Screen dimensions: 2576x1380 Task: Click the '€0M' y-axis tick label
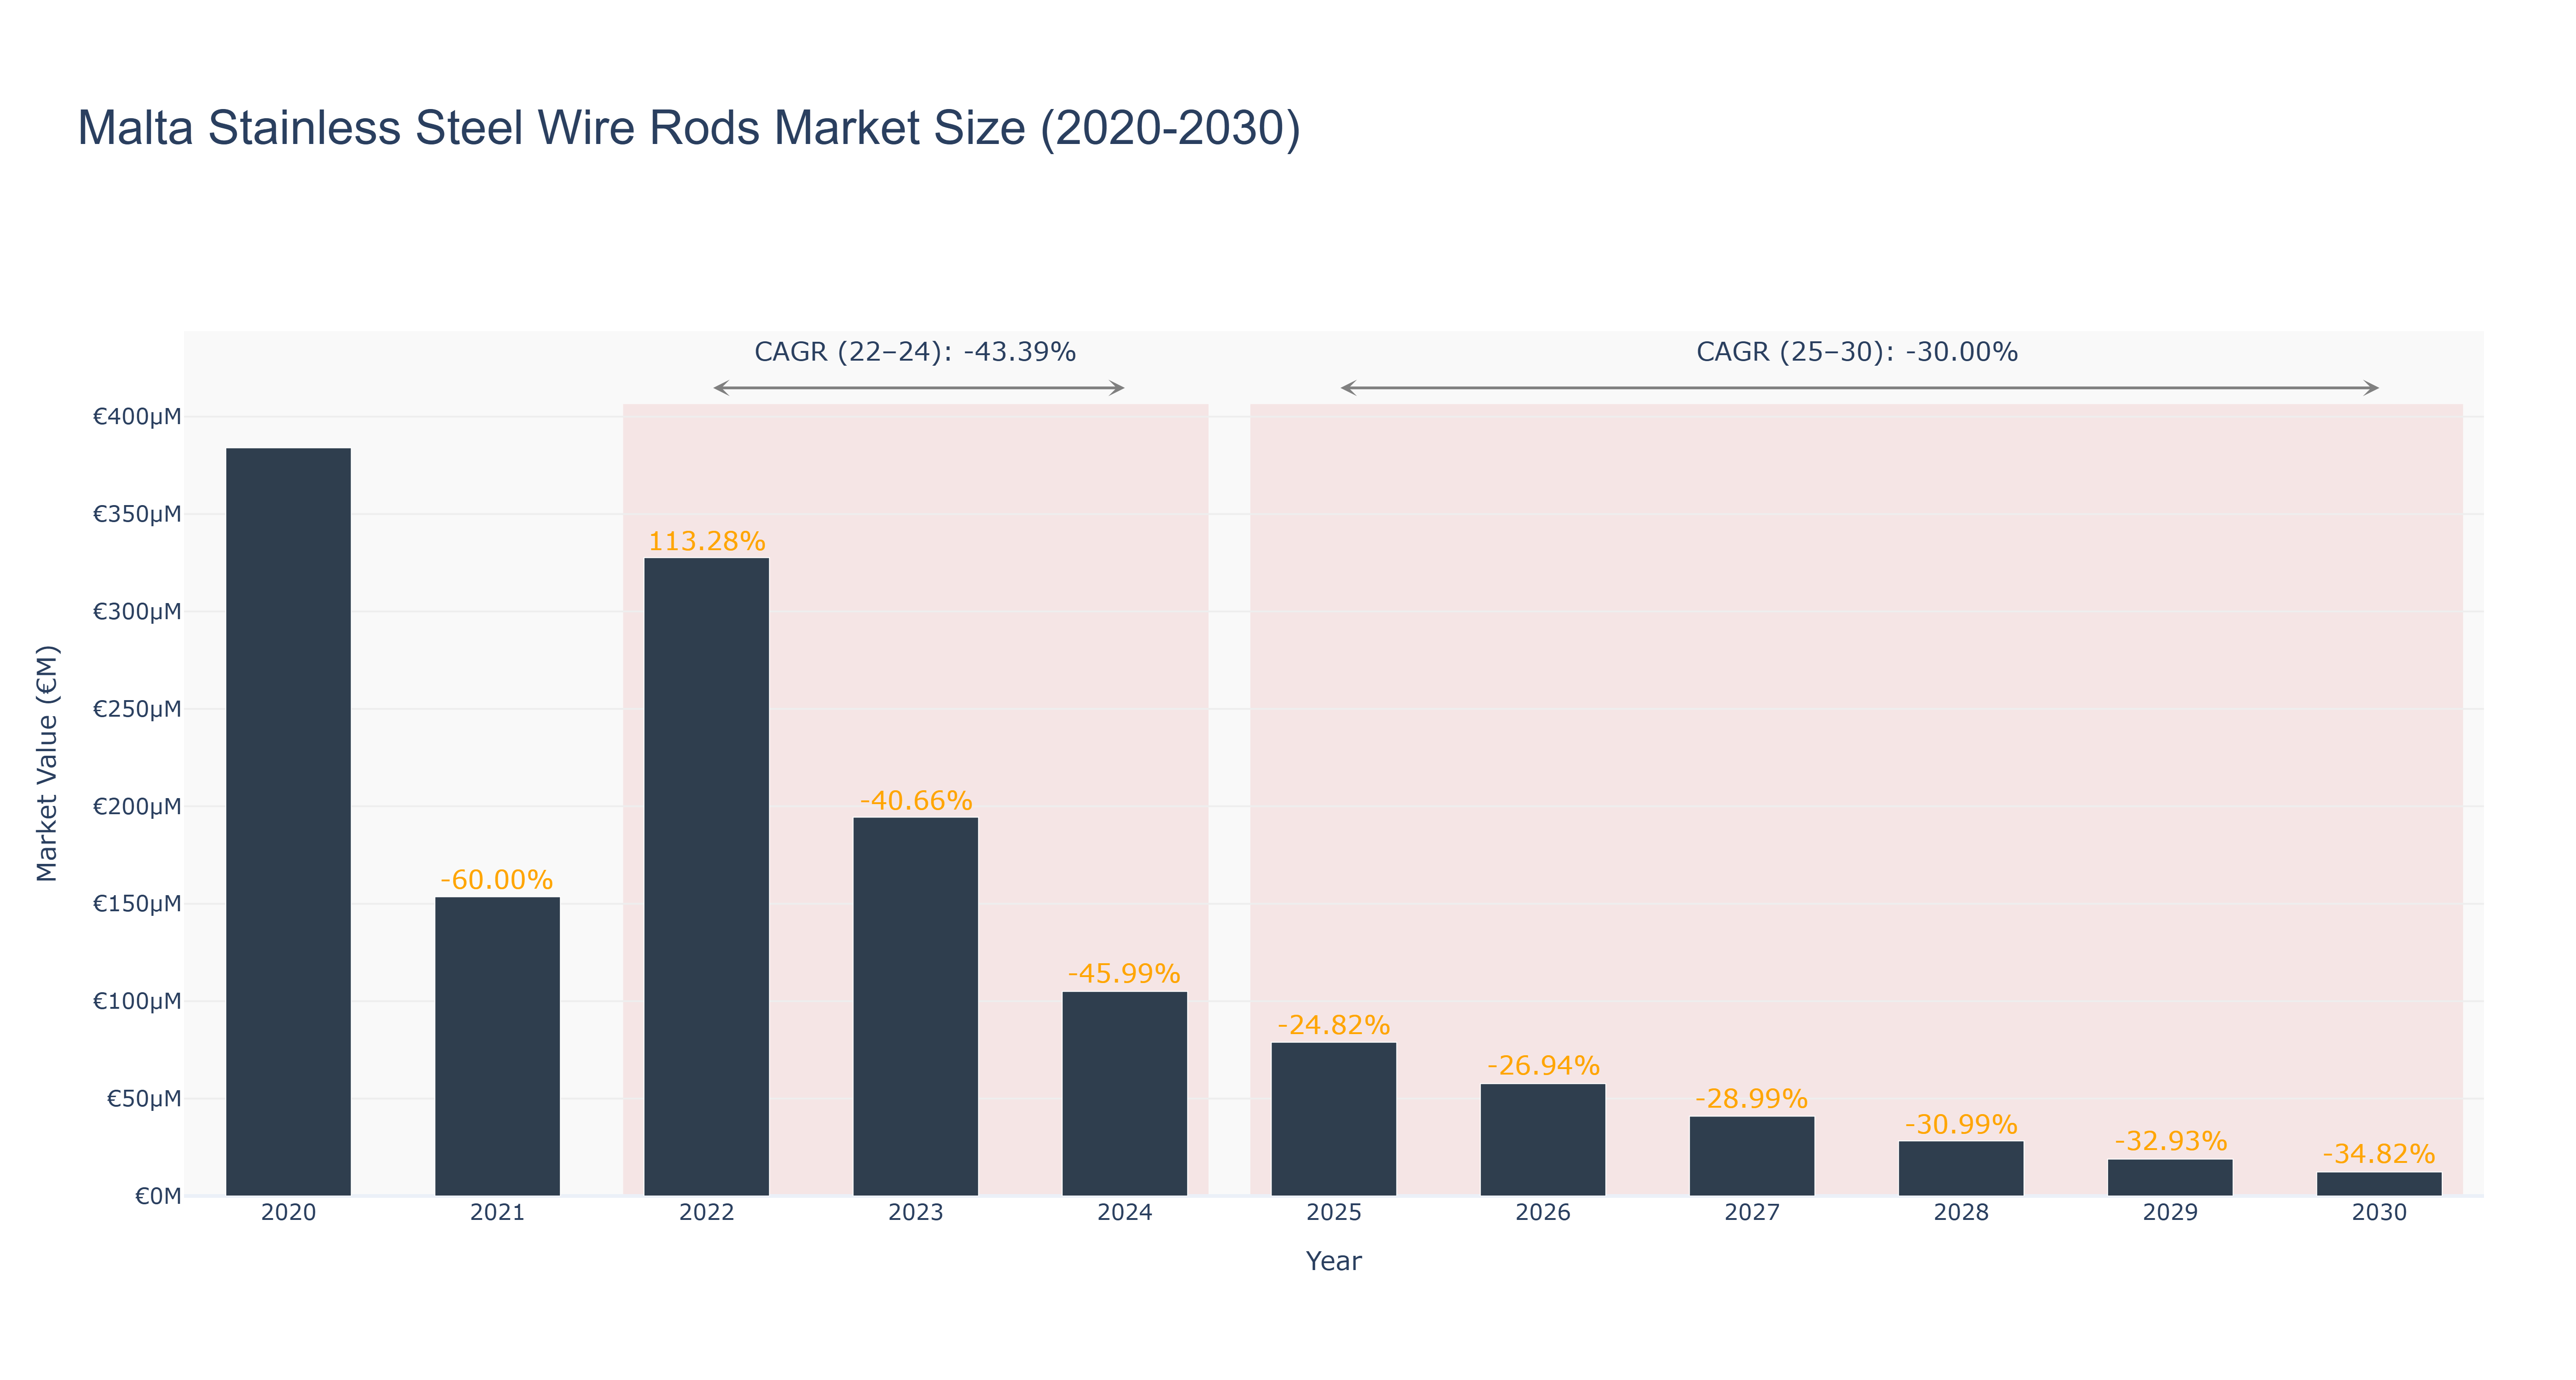pyautogui.click(x=158, y=1196)
